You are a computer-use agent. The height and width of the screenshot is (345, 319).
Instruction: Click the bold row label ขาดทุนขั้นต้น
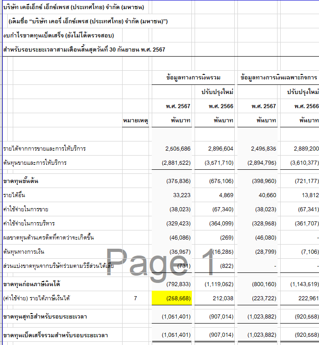coord(21,181)
